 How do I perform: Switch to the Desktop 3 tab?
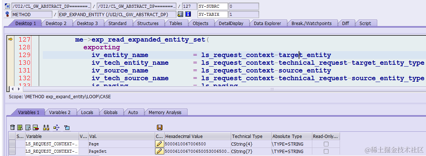click(87, 23)
